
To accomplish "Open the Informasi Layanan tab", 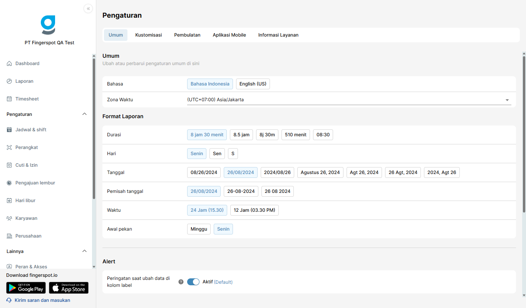I will click(x=278, y=35).
